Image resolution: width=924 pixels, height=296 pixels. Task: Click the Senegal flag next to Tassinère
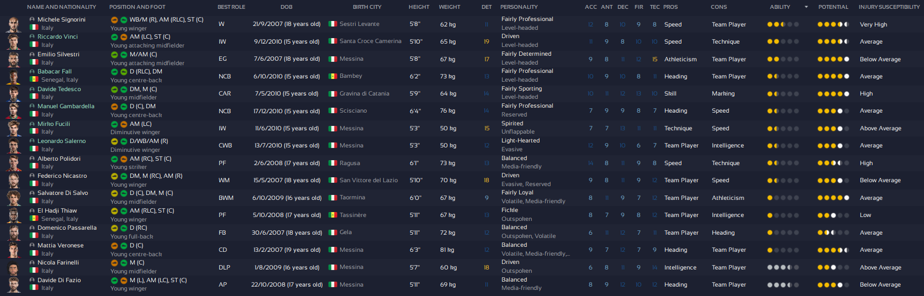332,215
